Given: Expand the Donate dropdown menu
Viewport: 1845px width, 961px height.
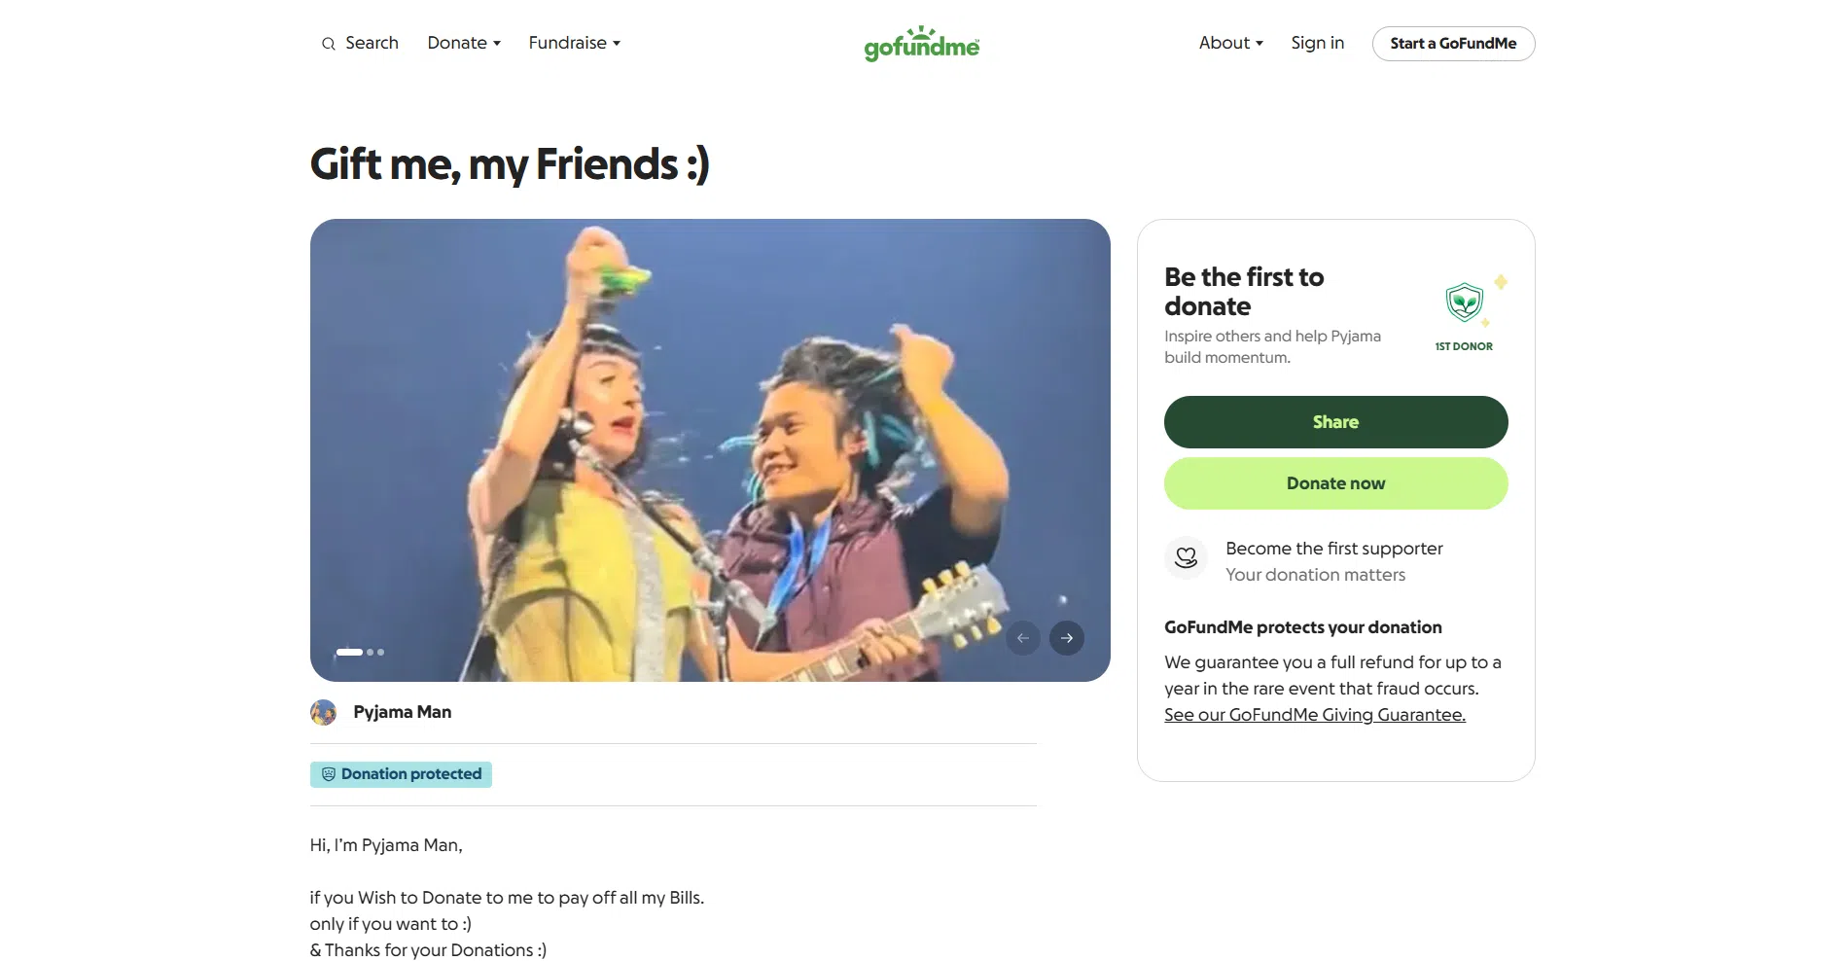Looking at the screenshot, I should (x=464, y=43).
